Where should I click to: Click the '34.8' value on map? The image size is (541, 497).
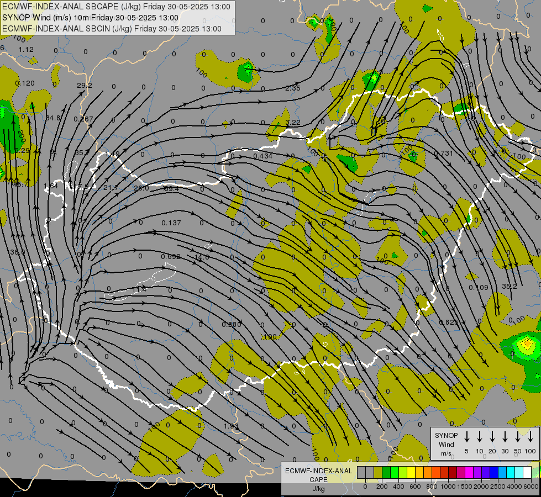tap(53, 118)
